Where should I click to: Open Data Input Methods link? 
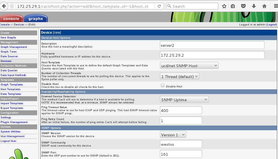click(13, 75)
